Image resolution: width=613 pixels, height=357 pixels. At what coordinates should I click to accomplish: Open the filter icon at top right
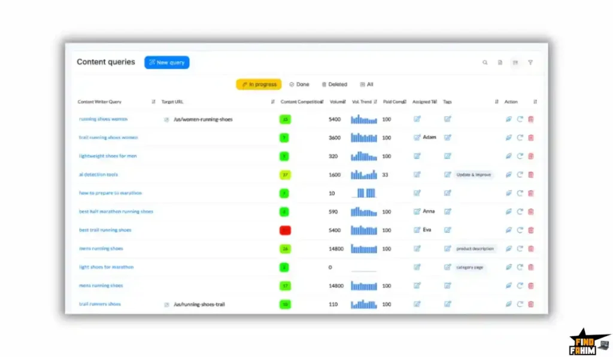[x=530, y=62]
